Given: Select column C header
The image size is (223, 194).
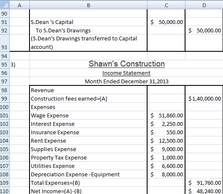Looking at the screenshot, I should click(166, 5).
